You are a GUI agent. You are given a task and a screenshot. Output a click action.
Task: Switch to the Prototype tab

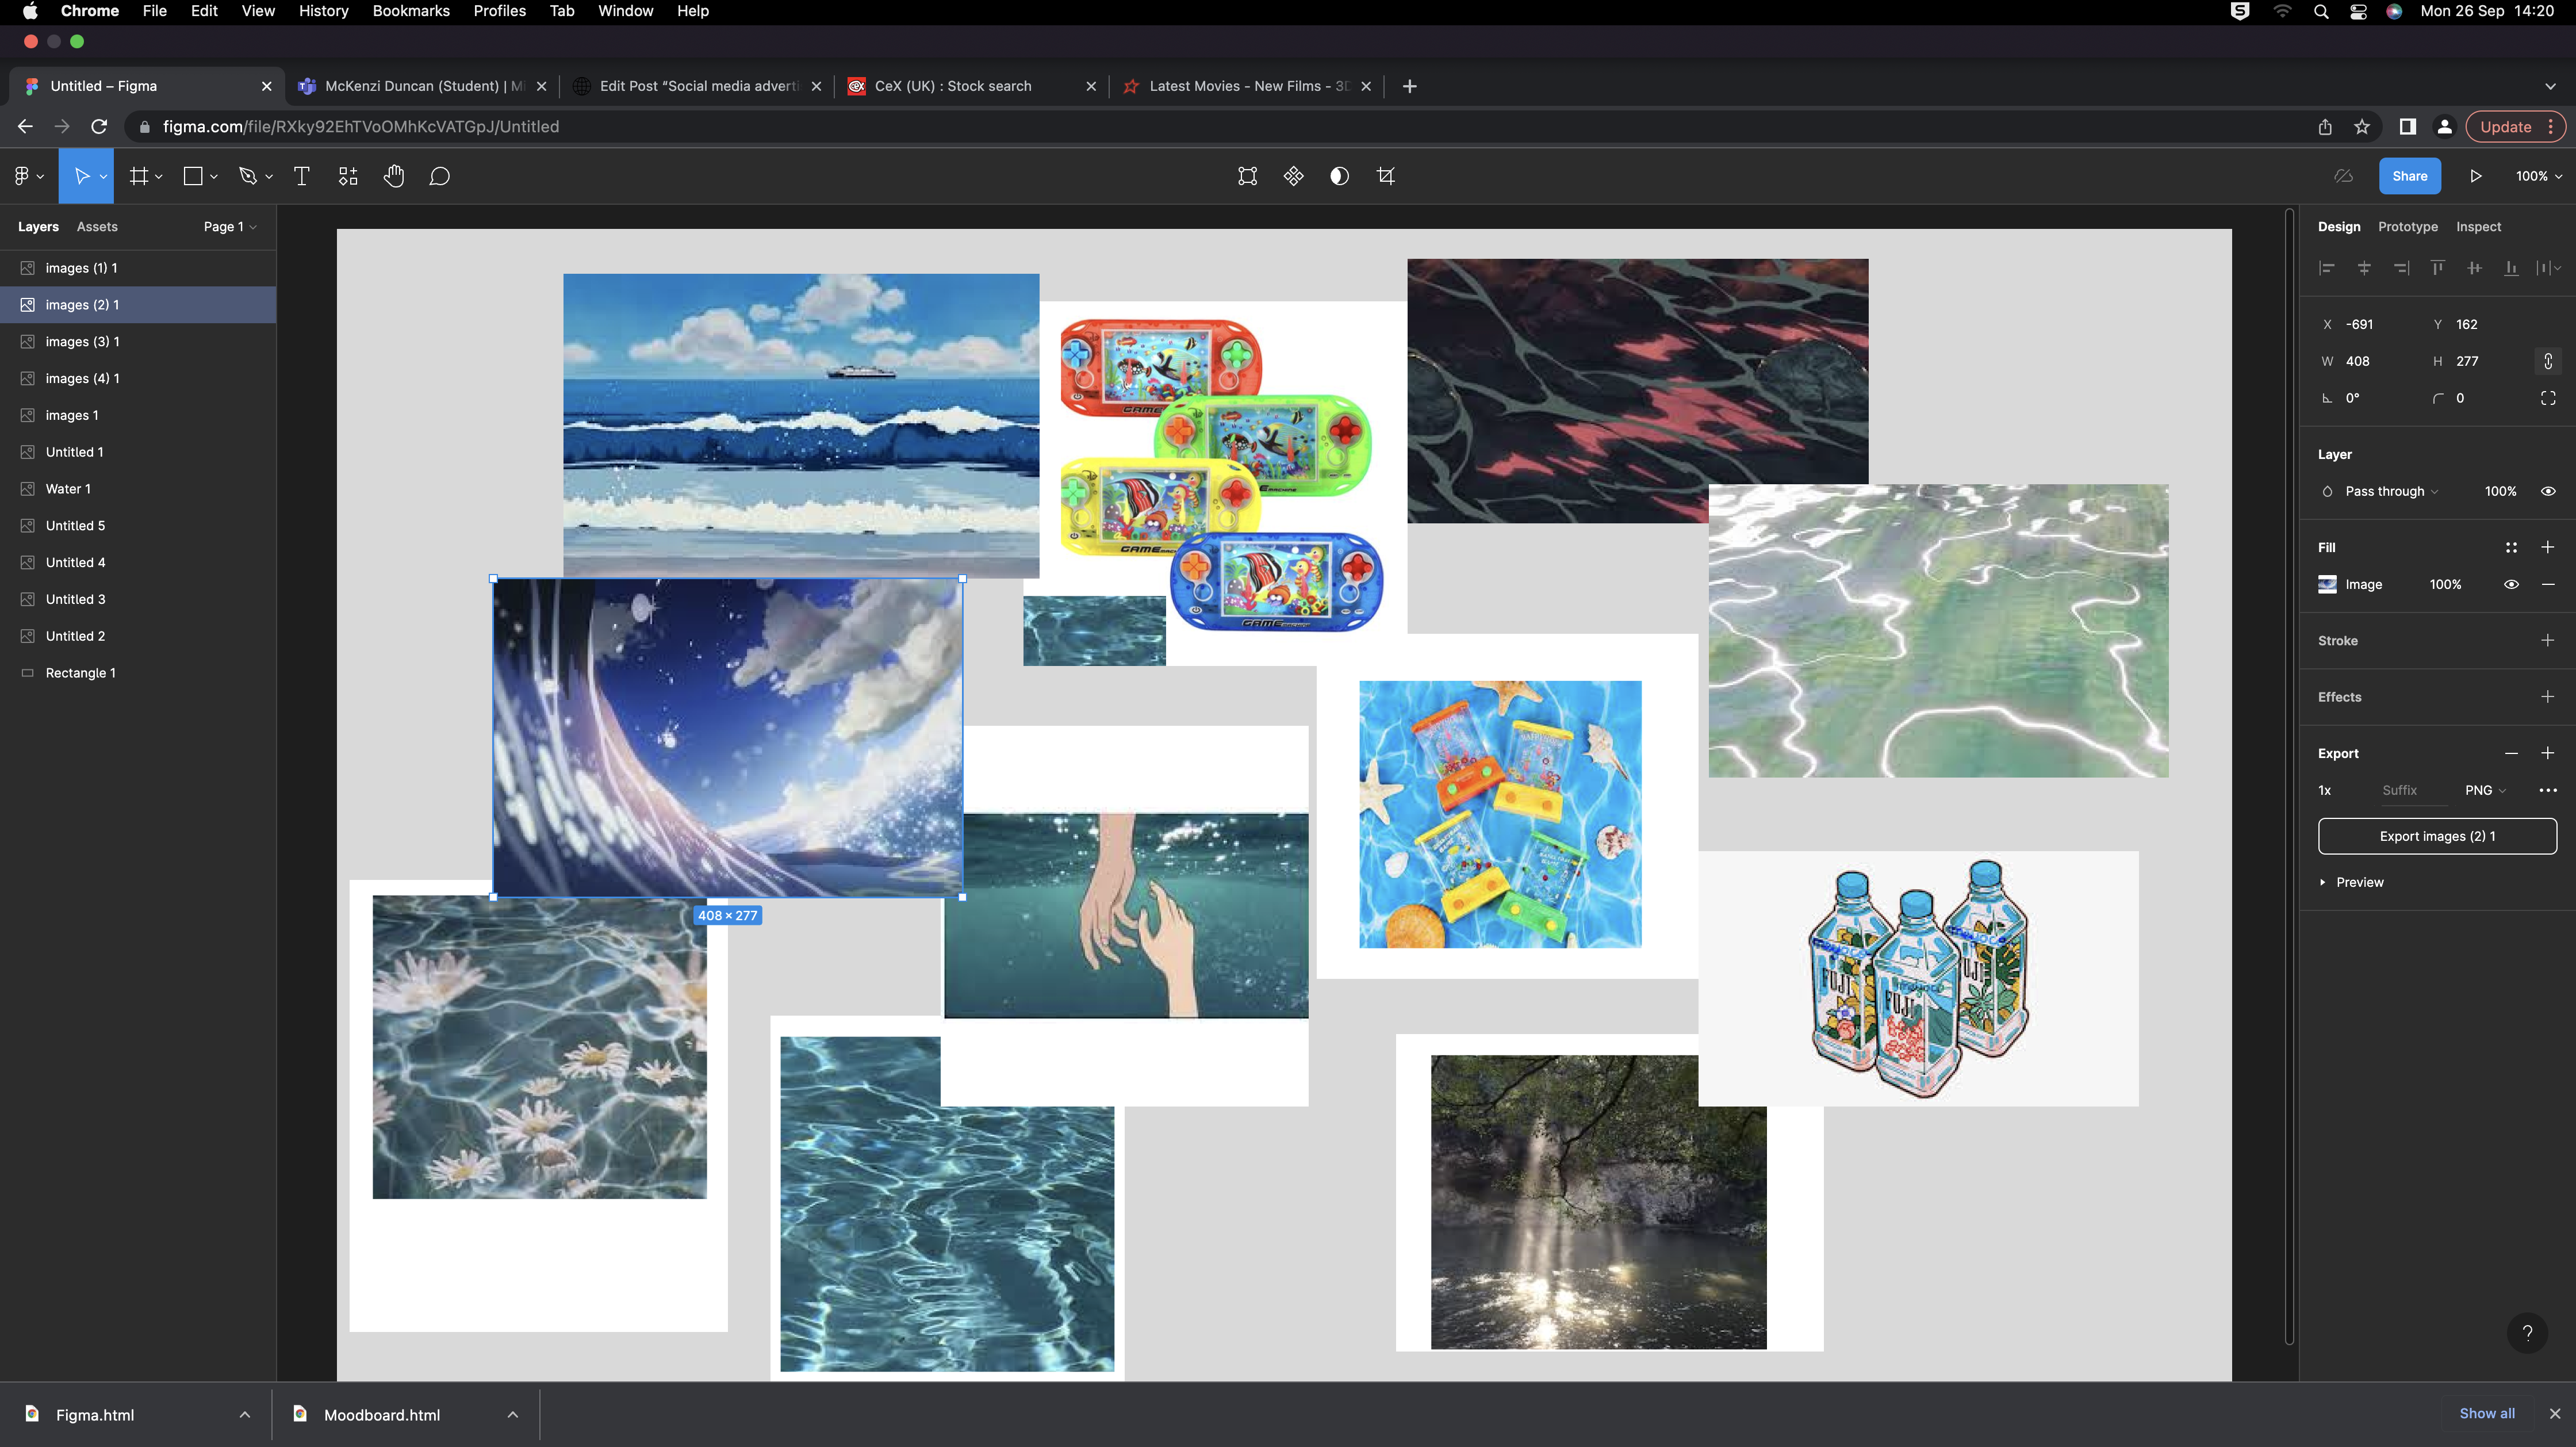2407,227
